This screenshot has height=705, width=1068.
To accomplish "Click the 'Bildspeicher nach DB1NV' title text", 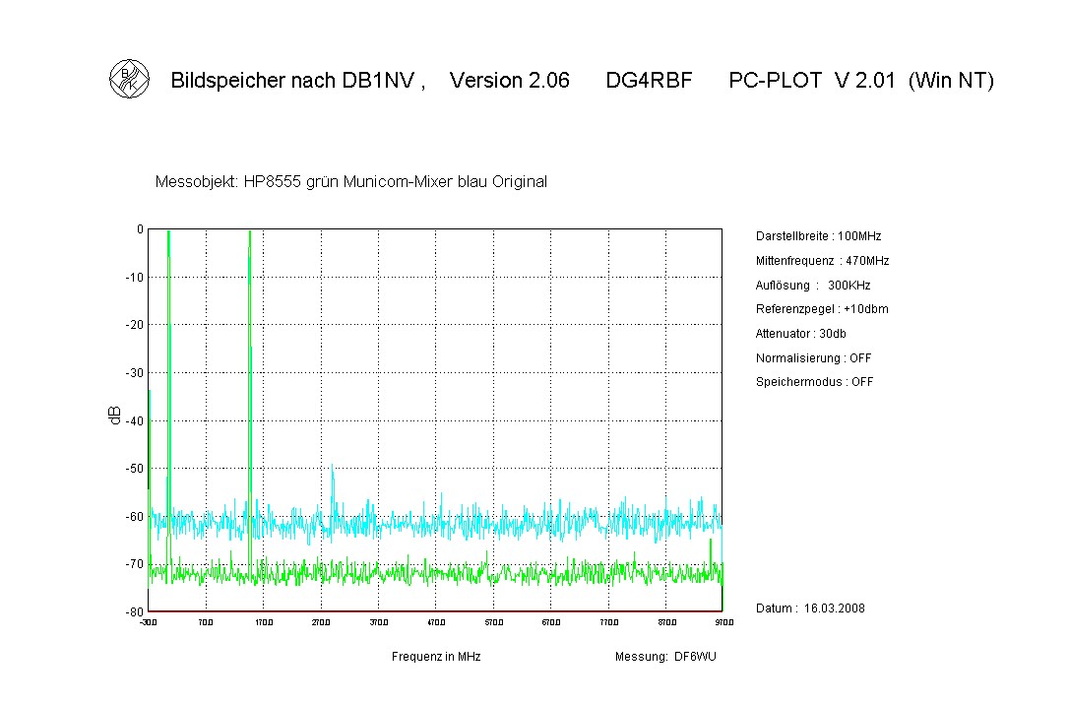I will coord(296,81).
